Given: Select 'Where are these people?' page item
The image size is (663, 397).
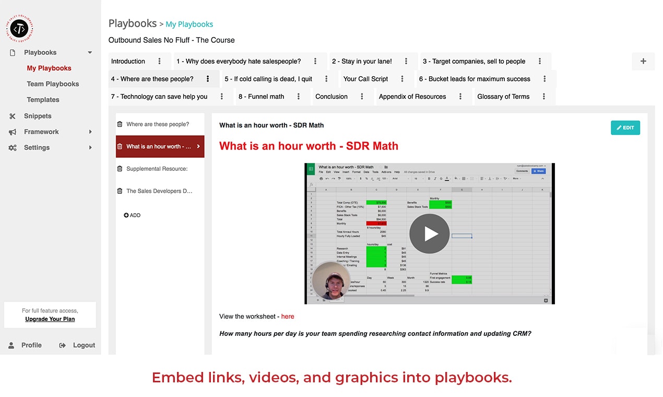Looking at the screenshot, I should coord(160,124).
